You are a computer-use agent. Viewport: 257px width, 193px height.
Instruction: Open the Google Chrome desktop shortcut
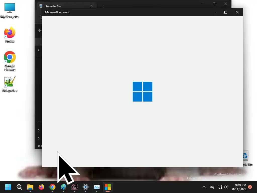[10, 61]
